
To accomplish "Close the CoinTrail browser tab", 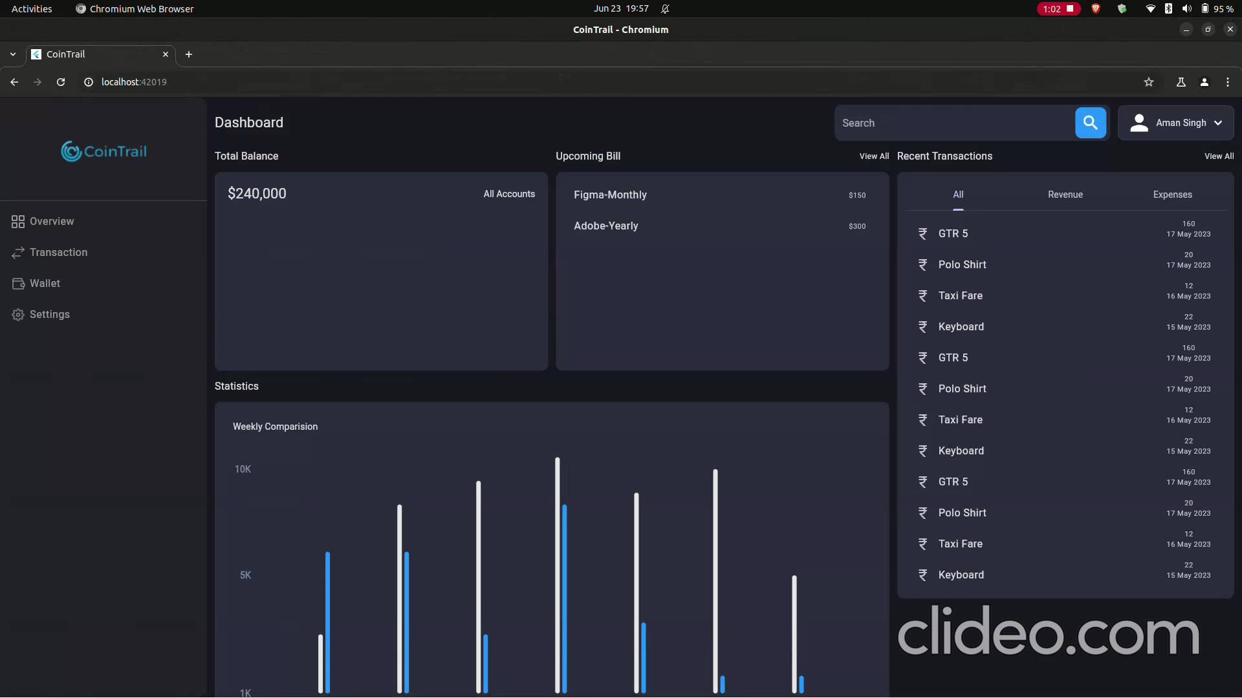I will pyautogui.click(x=166, y=54).
